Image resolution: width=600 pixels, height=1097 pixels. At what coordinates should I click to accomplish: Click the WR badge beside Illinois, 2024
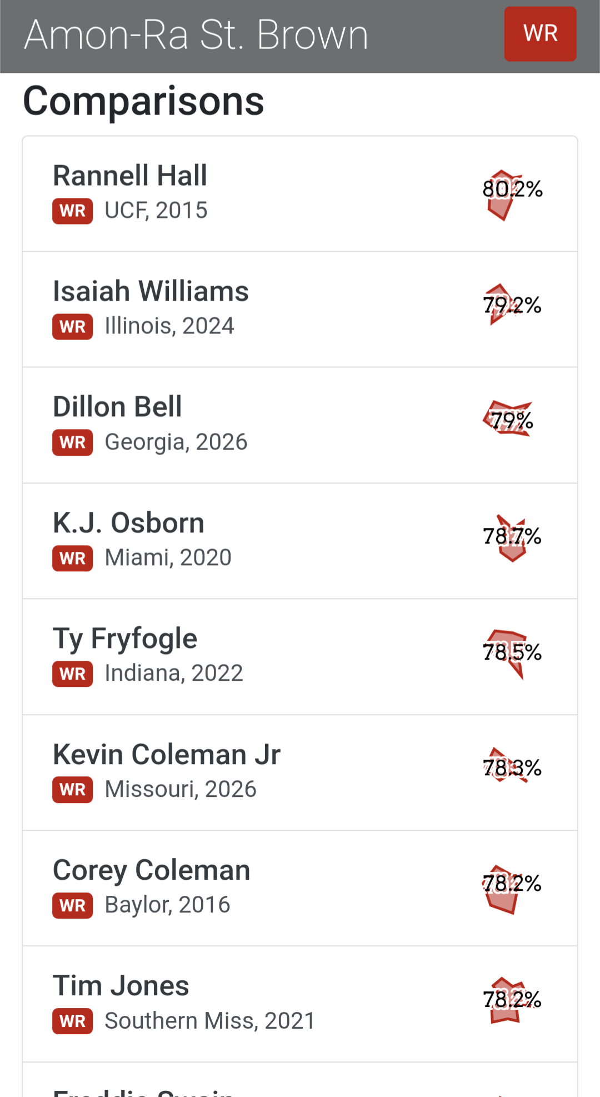click(x=73, y=327)
